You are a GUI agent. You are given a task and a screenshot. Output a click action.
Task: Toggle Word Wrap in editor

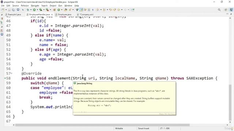click(x=85, y=10)
